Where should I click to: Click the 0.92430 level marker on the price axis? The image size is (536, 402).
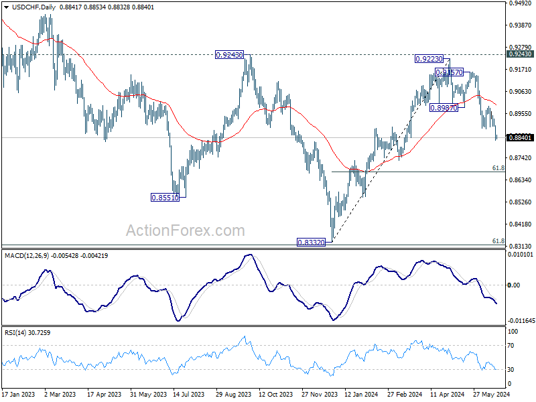[520, 54]
